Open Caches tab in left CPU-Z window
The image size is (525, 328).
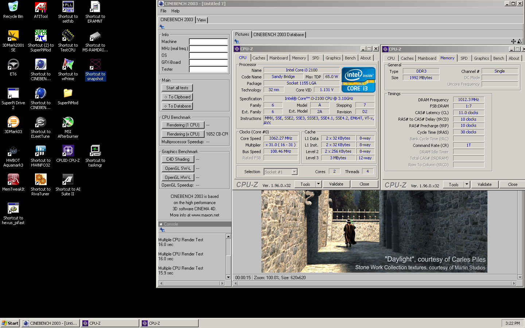[258, 58]
